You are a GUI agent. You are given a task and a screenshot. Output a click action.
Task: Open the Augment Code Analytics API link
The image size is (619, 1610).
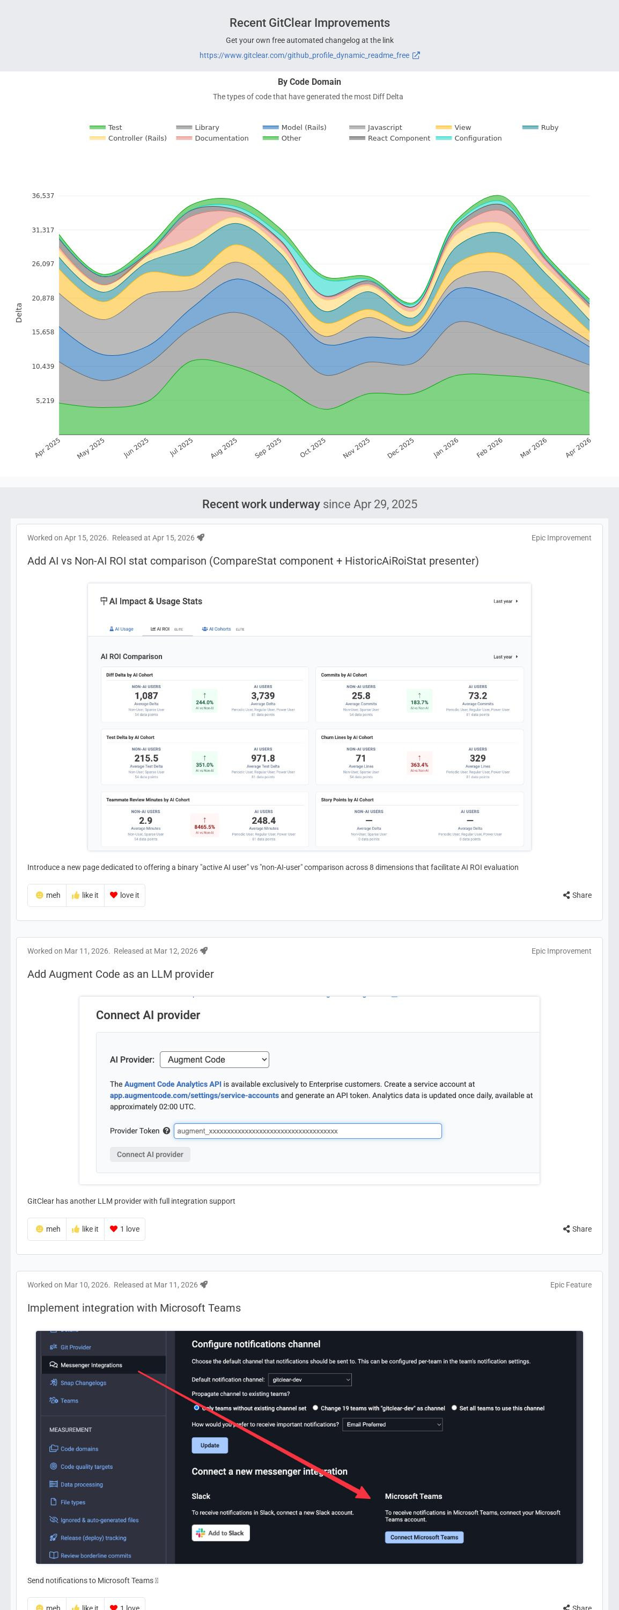pos(172,1084)
